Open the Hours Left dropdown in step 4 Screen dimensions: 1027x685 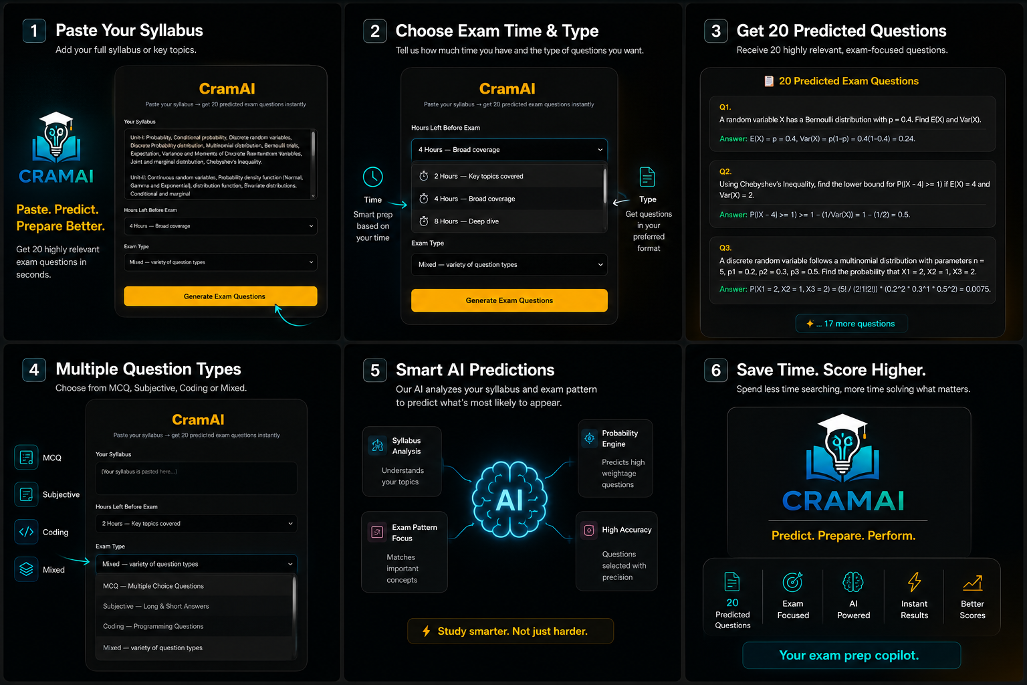pyautogui.click(x=197, y=524)
